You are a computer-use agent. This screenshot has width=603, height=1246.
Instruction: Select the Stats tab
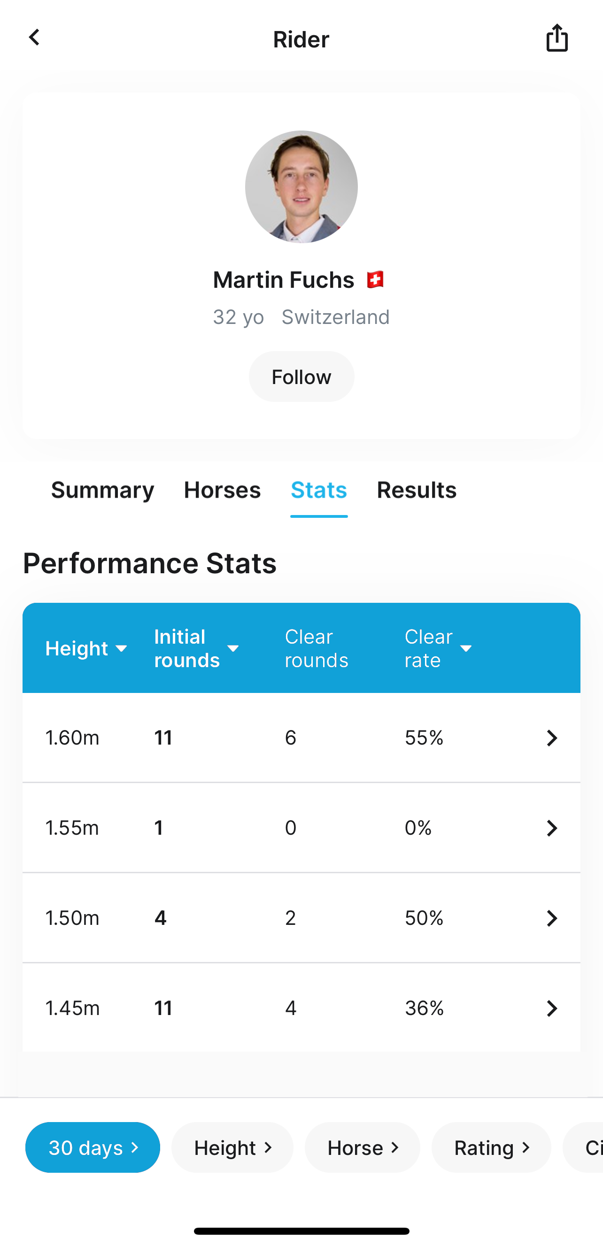tap(319, 490)
